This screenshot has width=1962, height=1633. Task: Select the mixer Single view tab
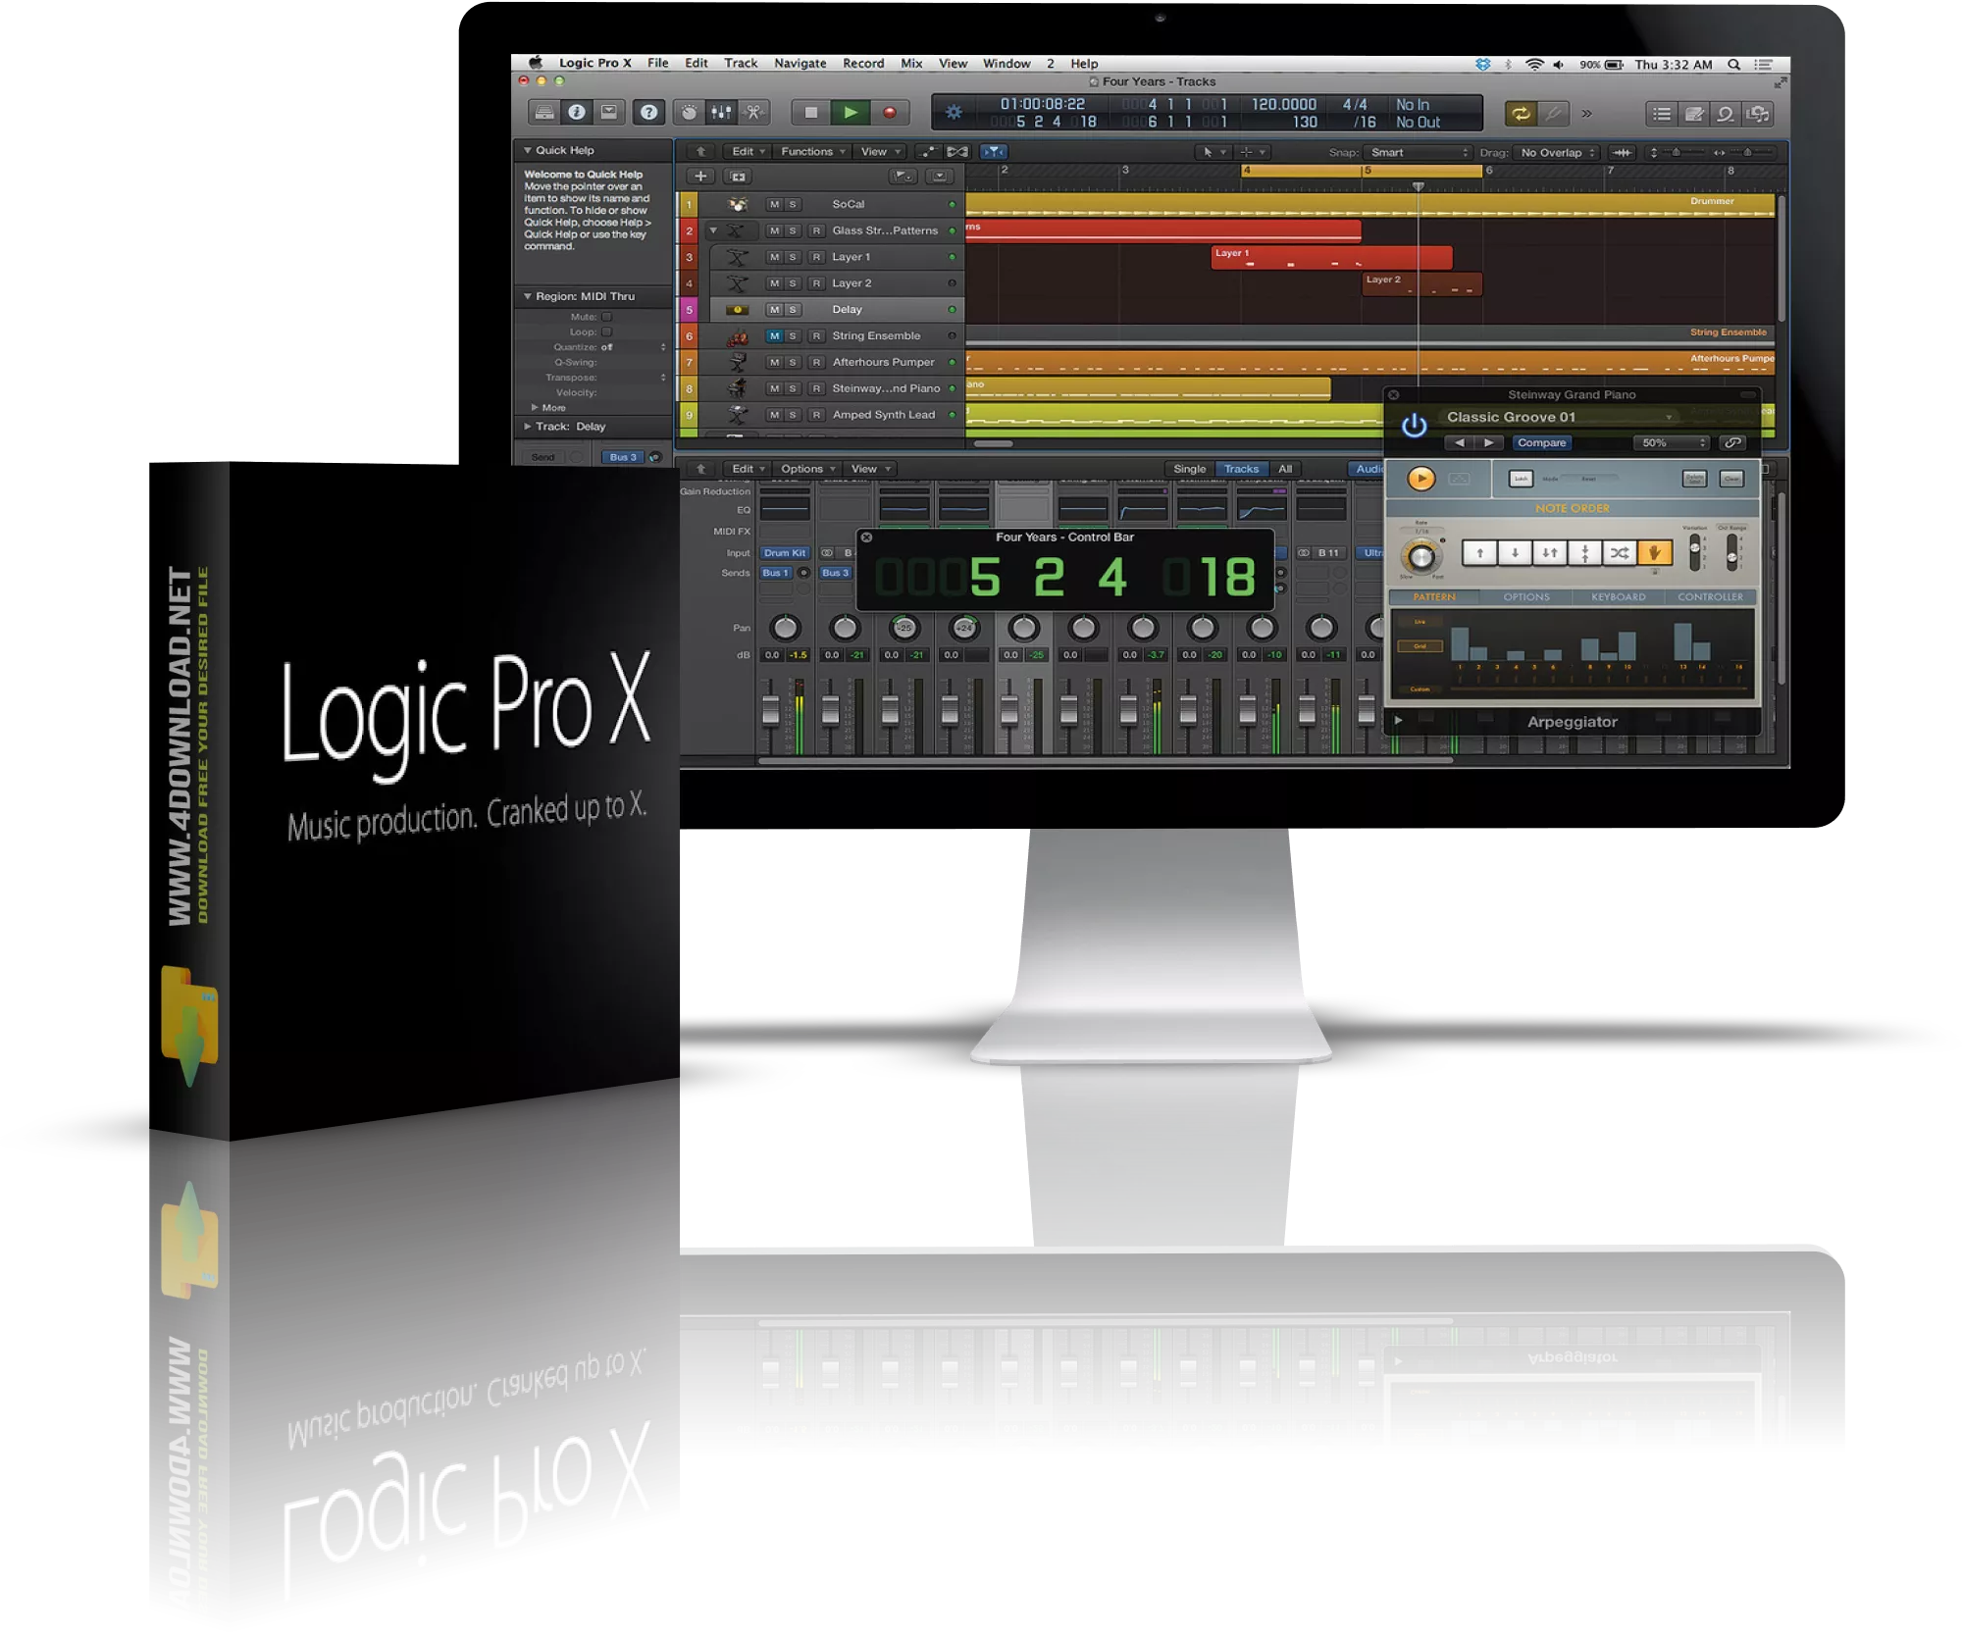click(x=1189, y=469)
